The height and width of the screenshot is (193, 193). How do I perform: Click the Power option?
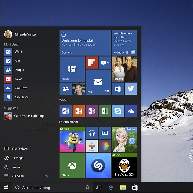(x=12, y=167)
